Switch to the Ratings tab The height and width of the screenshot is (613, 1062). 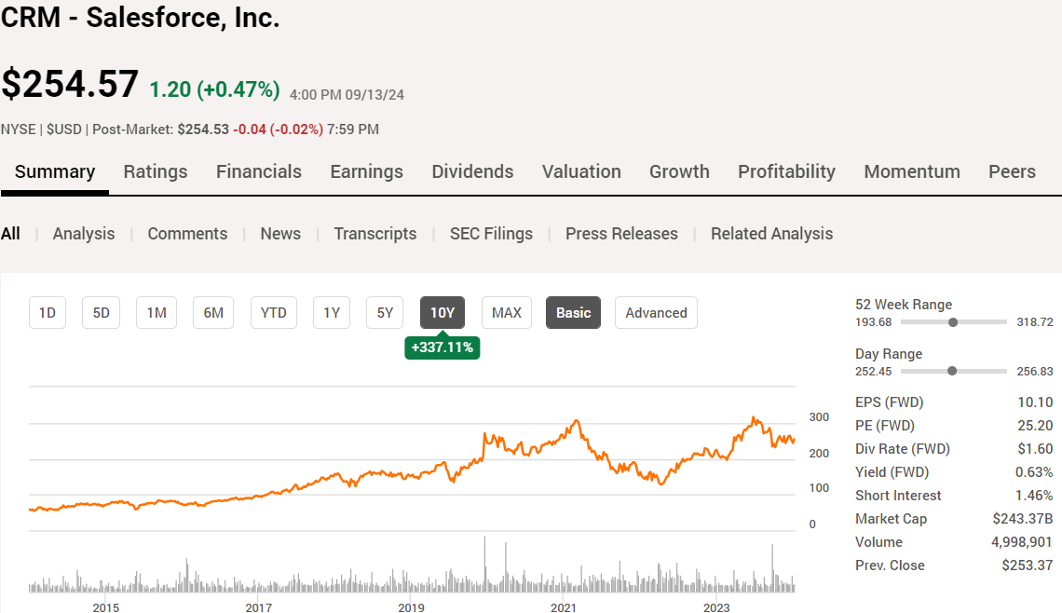[x=155, y=172]
